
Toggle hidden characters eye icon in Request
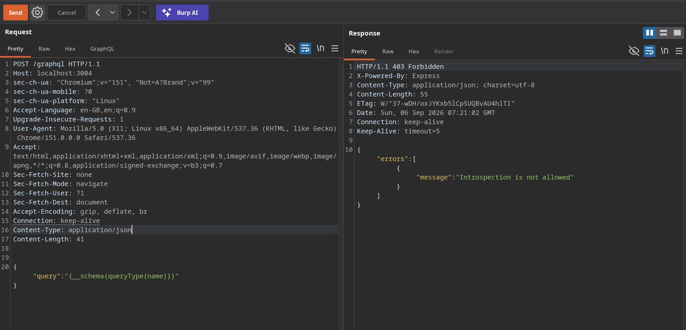(290, 49)
